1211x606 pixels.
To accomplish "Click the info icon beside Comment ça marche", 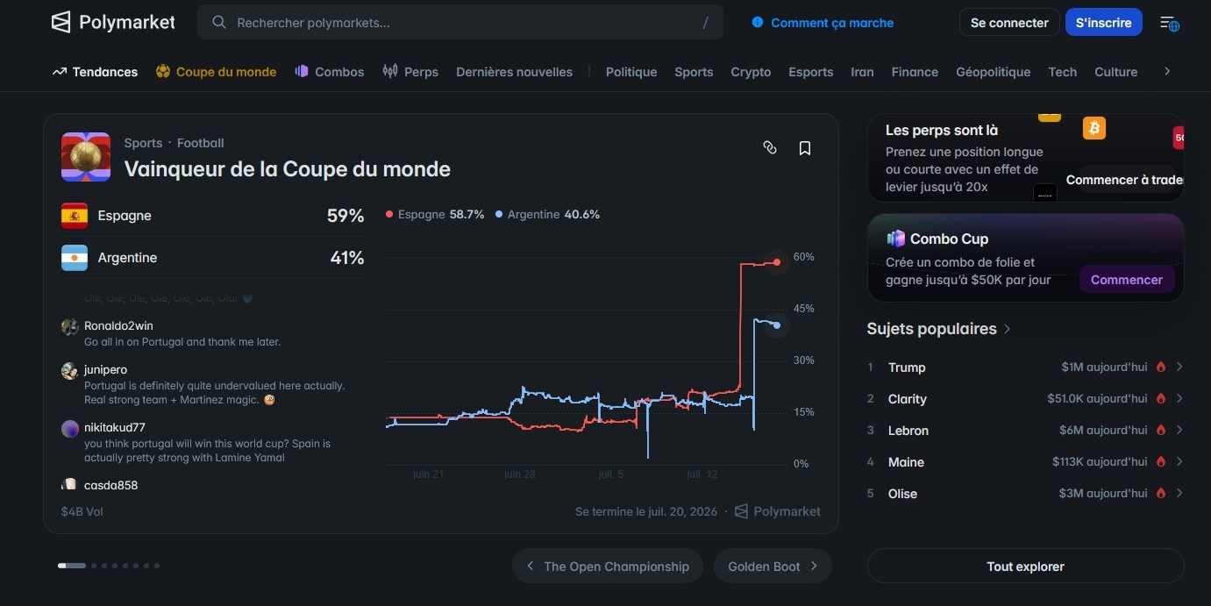I will [x=758, y=23].
